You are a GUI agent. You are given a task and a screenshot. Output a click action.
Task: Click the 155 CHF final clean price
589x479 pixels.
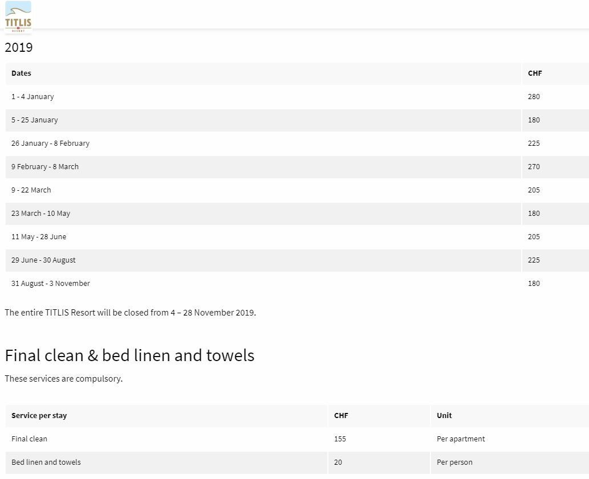click(340, 439)
